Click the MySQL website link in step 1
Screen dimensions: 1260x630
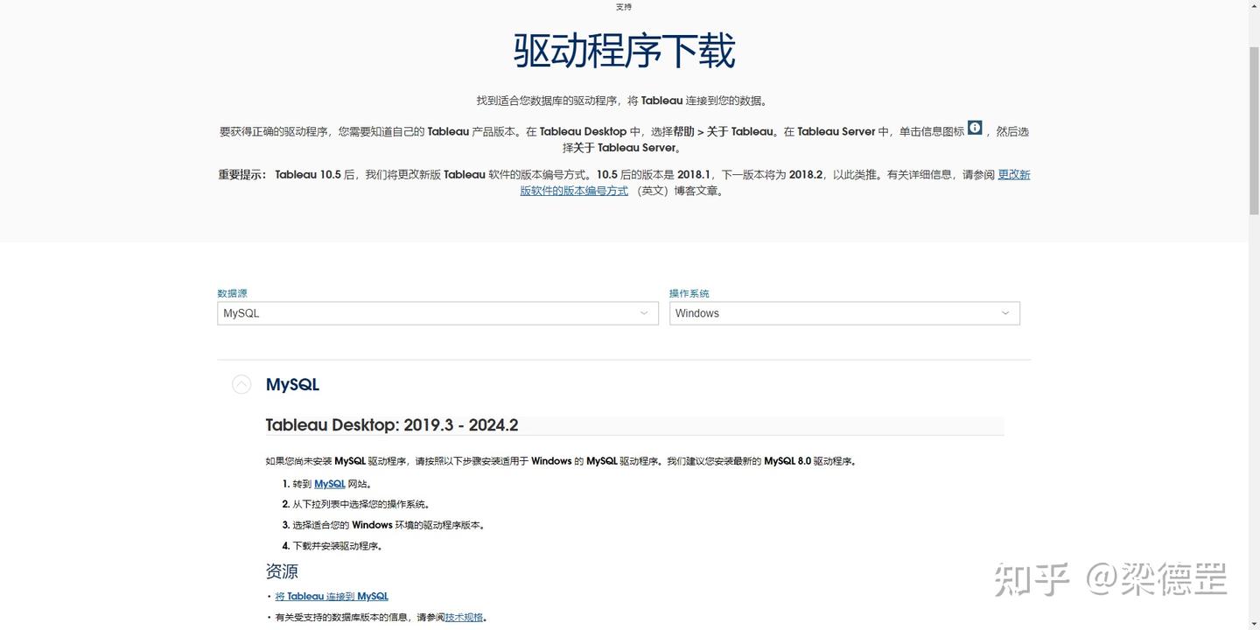[x=328, y=483]
